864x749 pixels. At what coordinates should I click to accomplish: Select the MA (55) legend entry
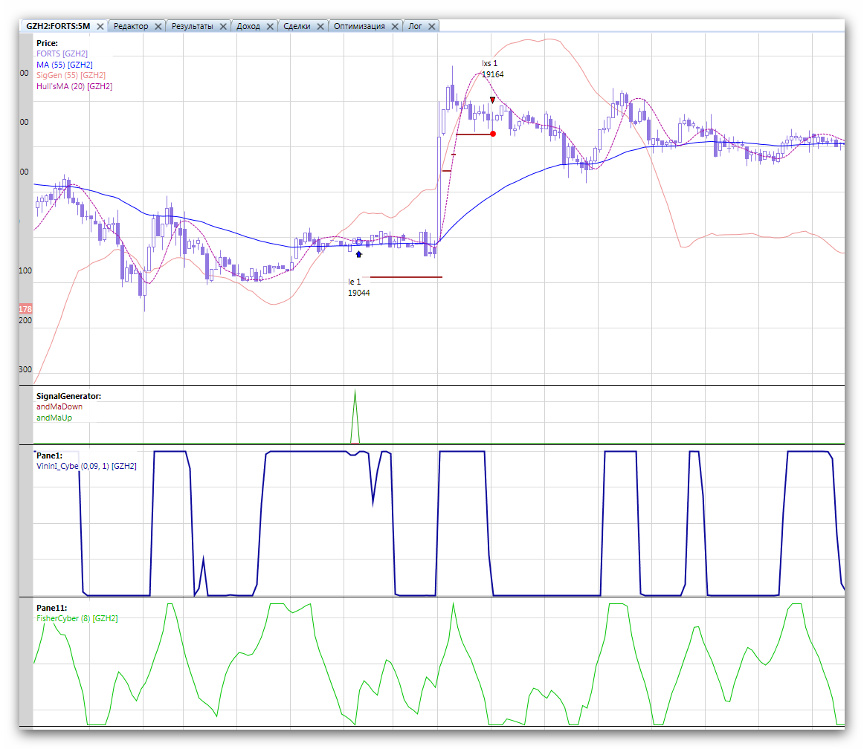coord(64,65)
